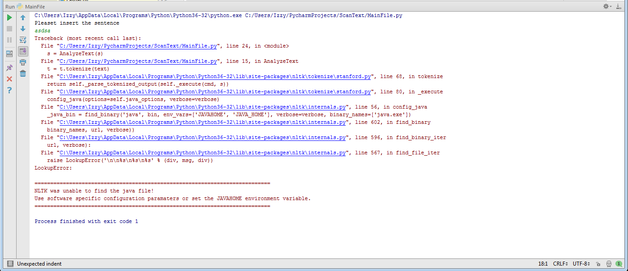Screen dimensions: 628x271
Task: Open help via the blue question mark
Action: pyautogui.click(x=9, y=90)
